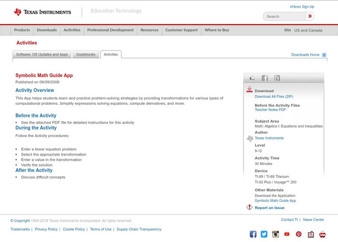Share via the gray Twitter icon in the sidebar
Viewport: 338px width, 242px height.
[277, 78]
